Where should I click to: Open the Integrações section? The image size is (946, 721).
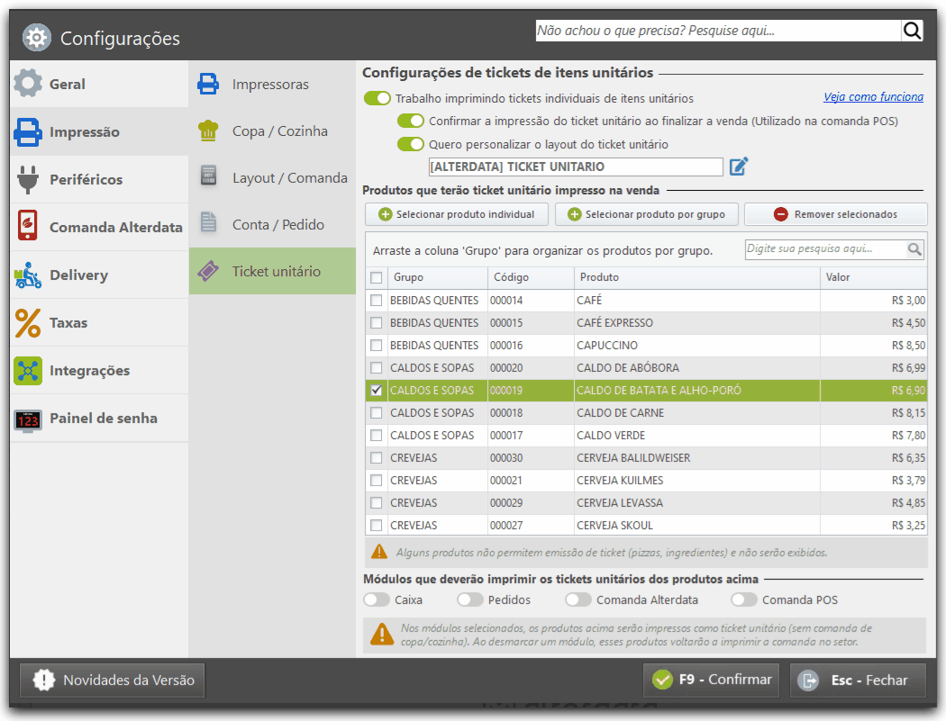tap(99, 370)
